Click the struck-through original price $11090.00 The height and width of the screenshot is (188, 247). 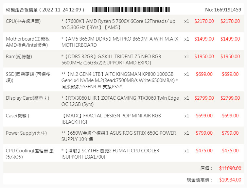pos(230,168)
